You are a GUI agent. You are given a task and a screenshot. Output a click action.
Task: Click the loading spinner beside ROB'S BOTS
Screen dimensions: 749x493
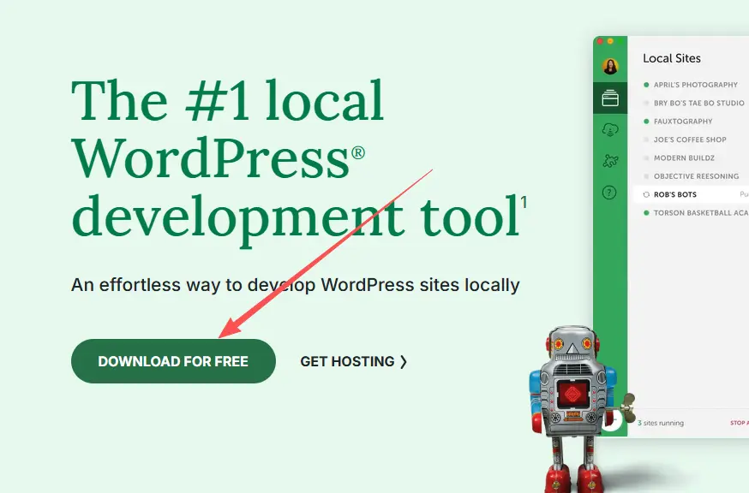pos(646,194)
